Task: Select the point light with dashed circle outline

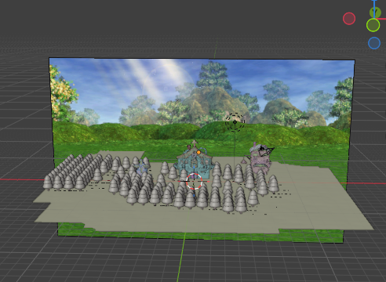Action: click(x=235, y=122)
